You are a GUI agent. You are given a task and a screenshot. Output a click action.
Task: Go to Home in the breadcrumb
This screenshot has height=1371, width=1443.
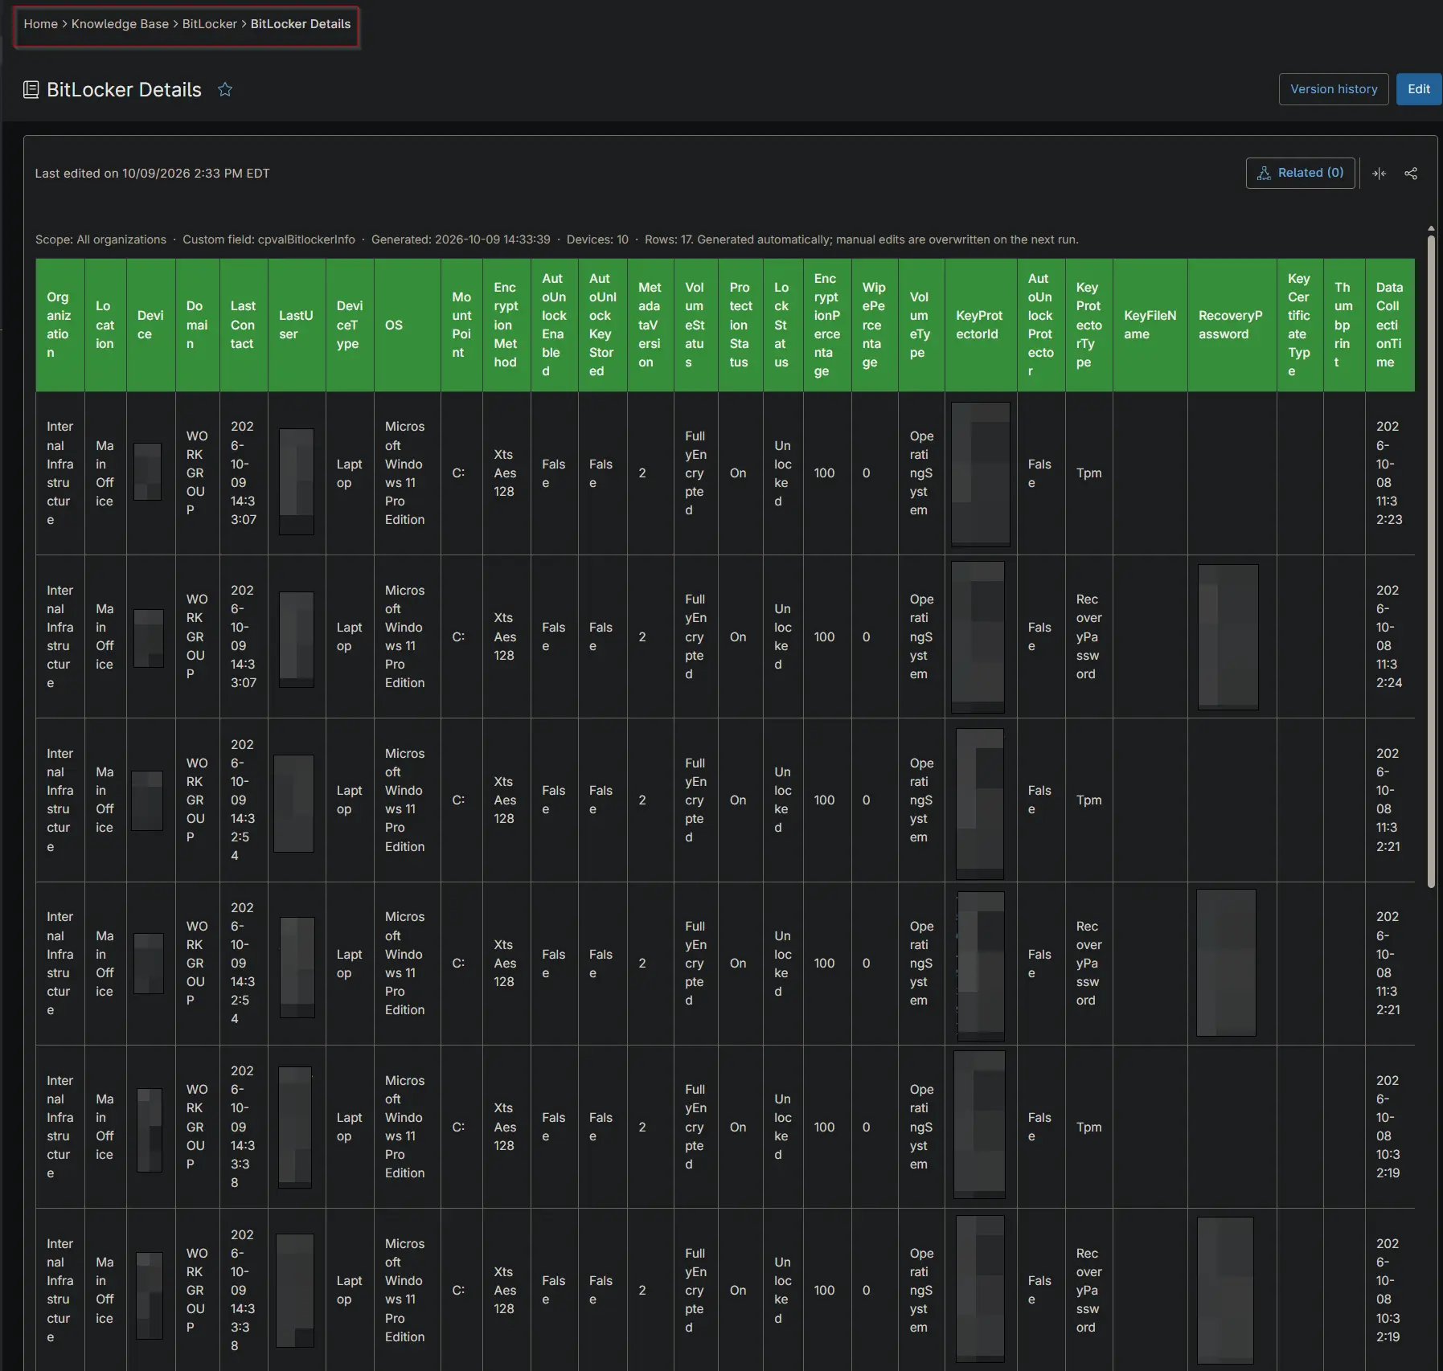40,24
